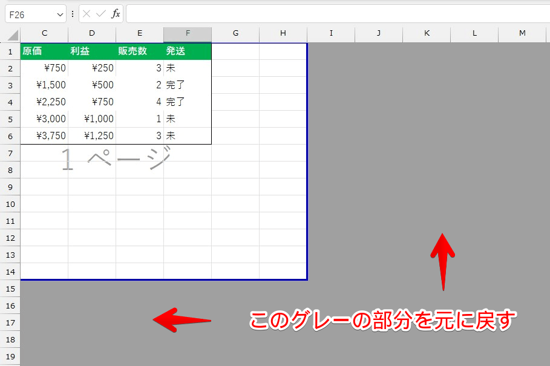Expand the Name Box dropdown arrow
Screen dimensions: 550x366
pyautogui.click(x=59, y=14)
